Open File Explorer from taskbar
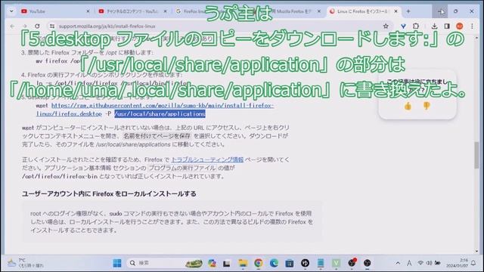Image resolution: width=484 pixels, height=272 pixels. [x=243, y=263]
